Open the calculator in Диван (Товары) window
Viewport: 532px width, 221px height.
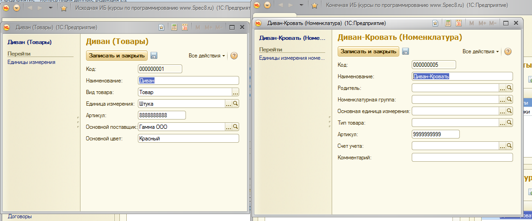(174, 28)
